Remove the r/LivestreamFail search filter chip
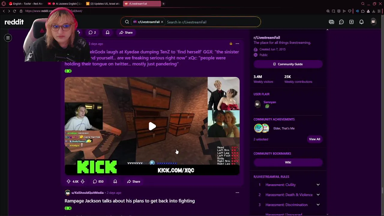The image size is (384, 216). tap(162, 22)
